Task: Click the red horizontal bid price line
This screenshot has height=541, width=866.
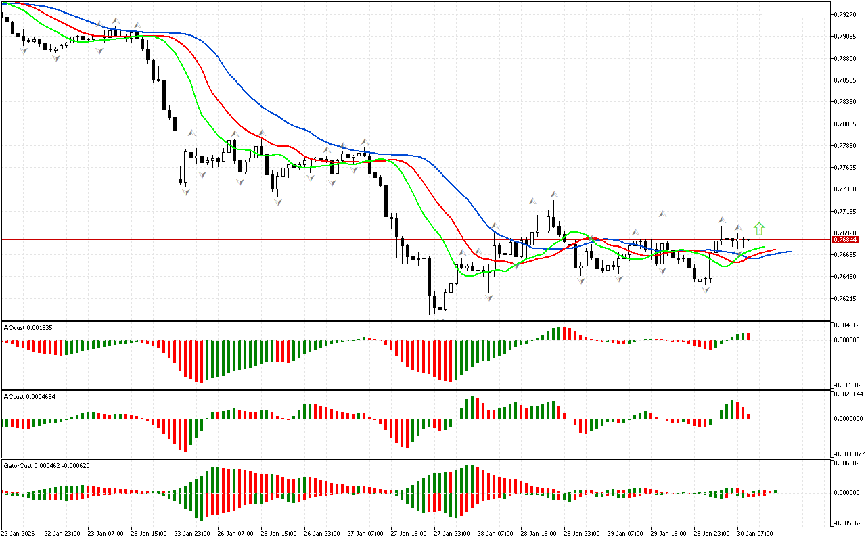Action: [271, 239]
